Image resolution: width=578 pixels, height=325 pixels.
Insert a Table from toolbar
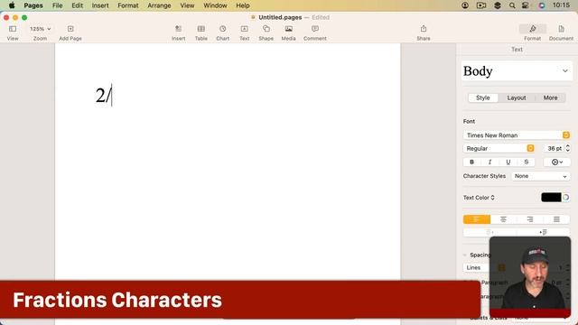point(200,29)
